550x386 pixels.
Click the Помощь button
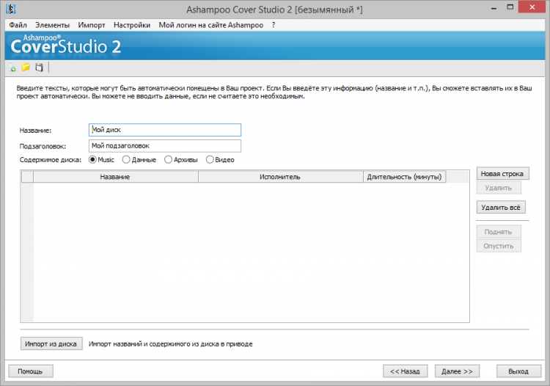click(x=31, y=371)
